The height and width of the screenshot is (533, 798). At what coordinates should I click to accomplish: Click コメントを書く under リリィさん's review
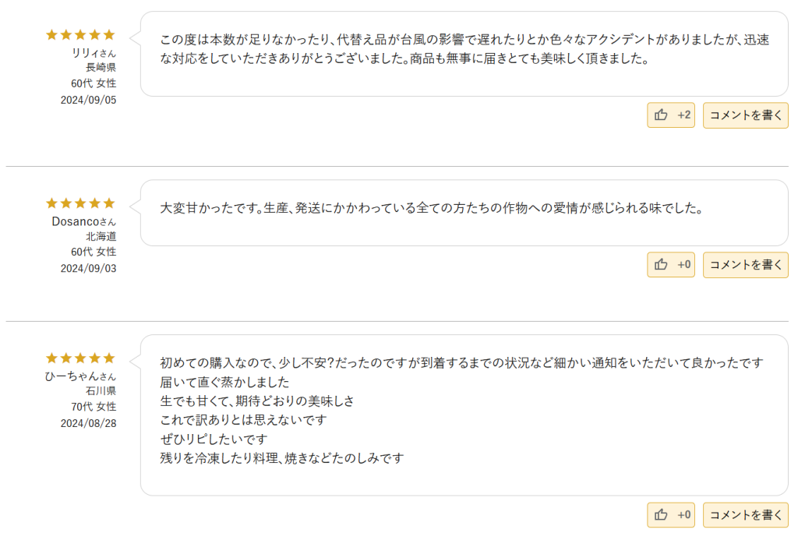745,115
